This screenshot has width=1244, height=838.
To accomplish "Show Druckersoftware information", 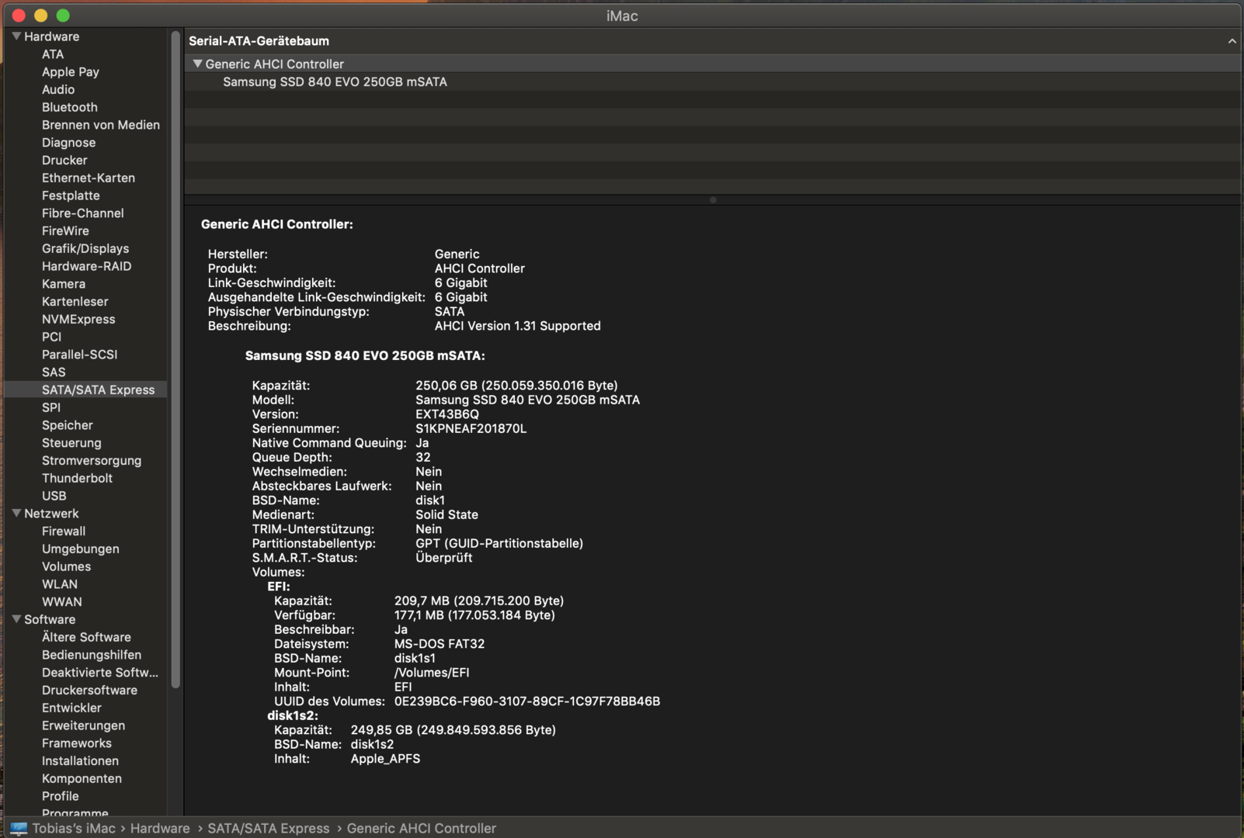I will click(x=90, y=691).
